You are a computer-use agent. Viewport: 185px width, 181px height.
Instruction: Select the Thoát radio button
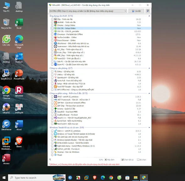click(52, 155)
